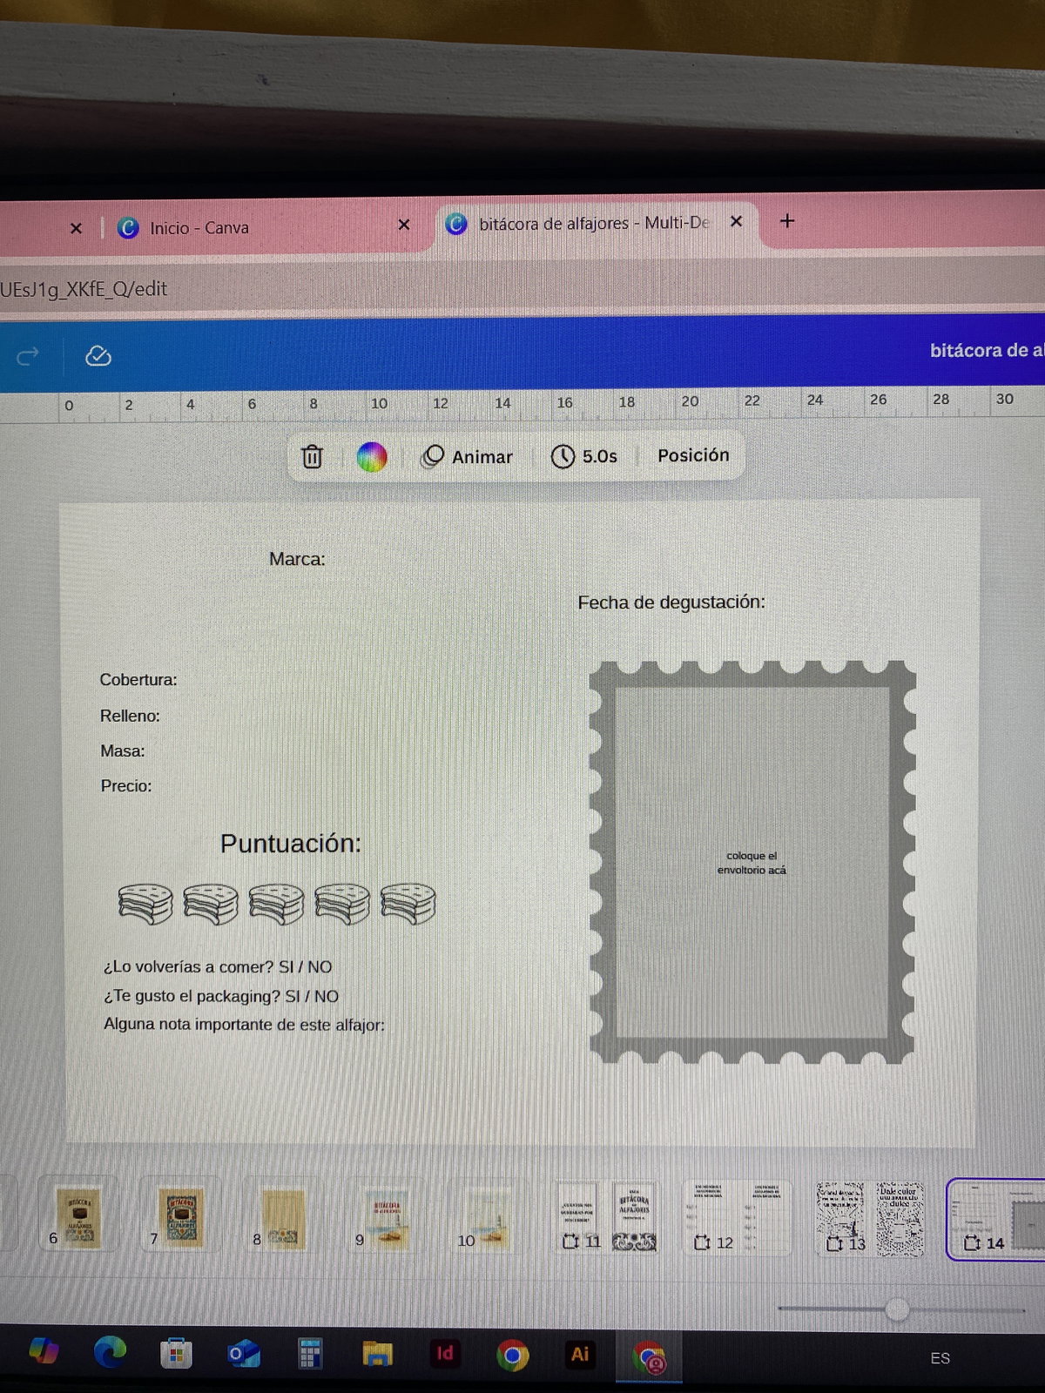
Task: Open the 5.0s duration setting
Action: click(x=584, y=456)
